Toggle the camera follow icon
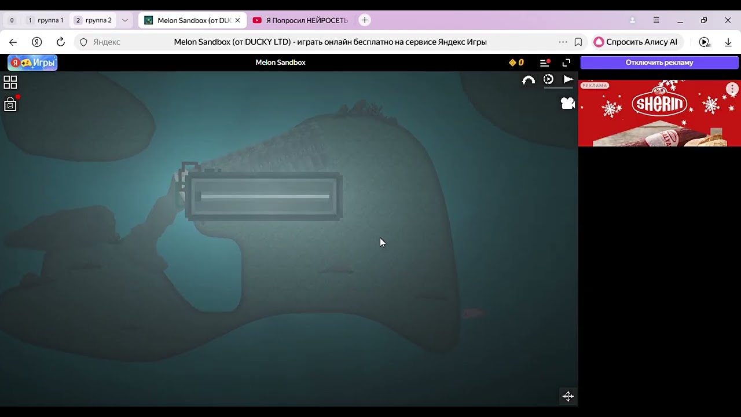This screenshot has width=741, height=417. coord(568,103)
